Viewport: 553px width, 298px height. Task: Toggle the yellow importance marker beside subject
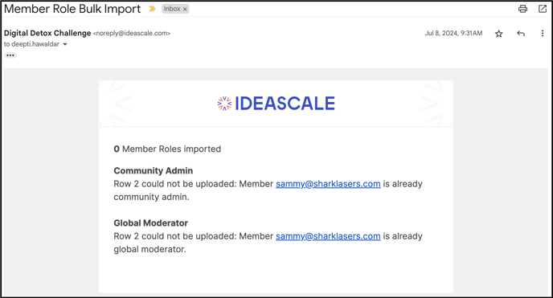152,9
